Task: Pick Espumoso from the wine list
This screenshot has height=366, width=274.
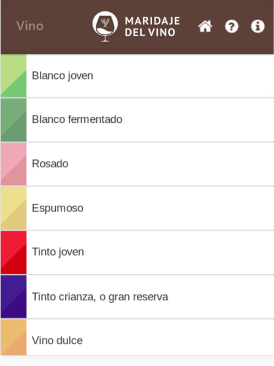Action: (x=137, y=208)
